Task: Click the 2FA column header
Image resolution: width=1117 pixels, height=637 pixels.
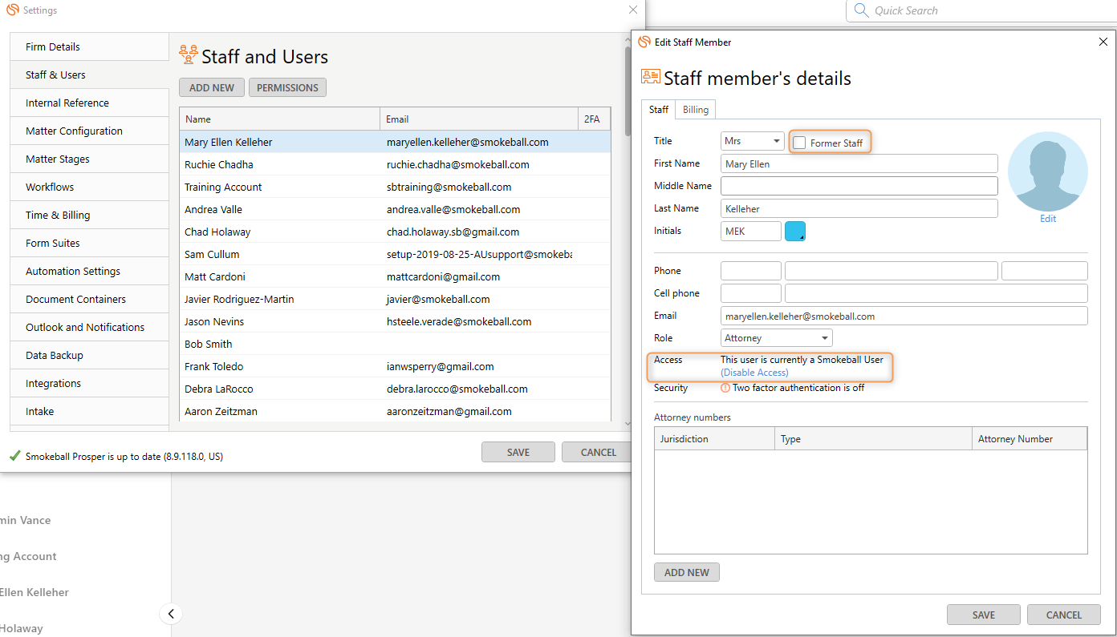Action: point(594,119)
